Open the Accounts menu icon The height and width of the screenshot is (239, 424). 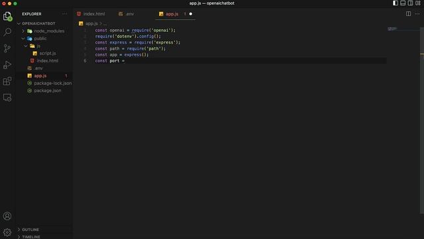coord(7,216)
